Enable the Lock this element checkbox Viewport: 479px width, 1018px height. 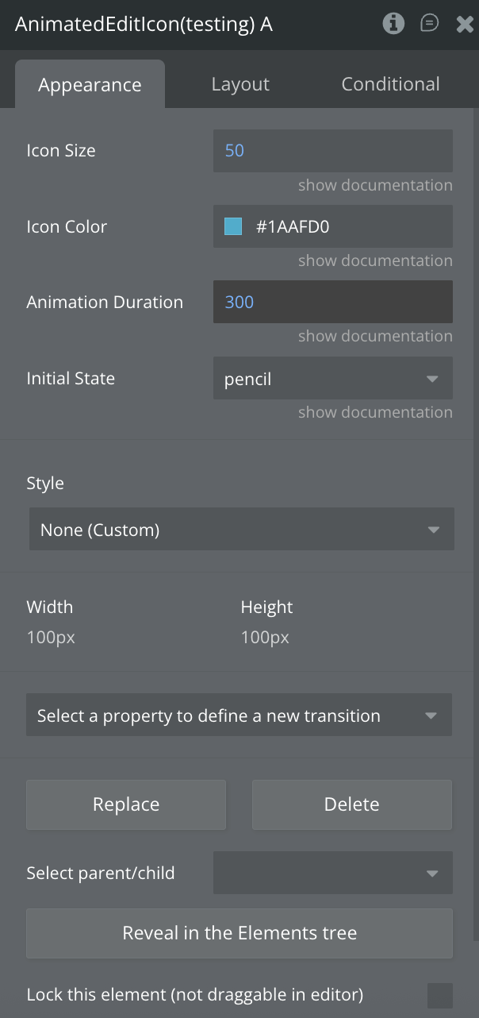point(439,995)
